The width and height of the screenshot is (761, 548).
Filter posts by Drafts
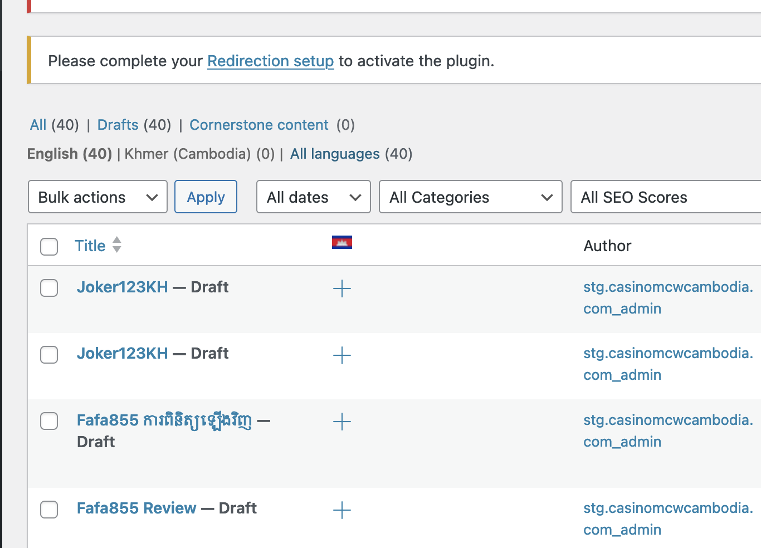118,125
